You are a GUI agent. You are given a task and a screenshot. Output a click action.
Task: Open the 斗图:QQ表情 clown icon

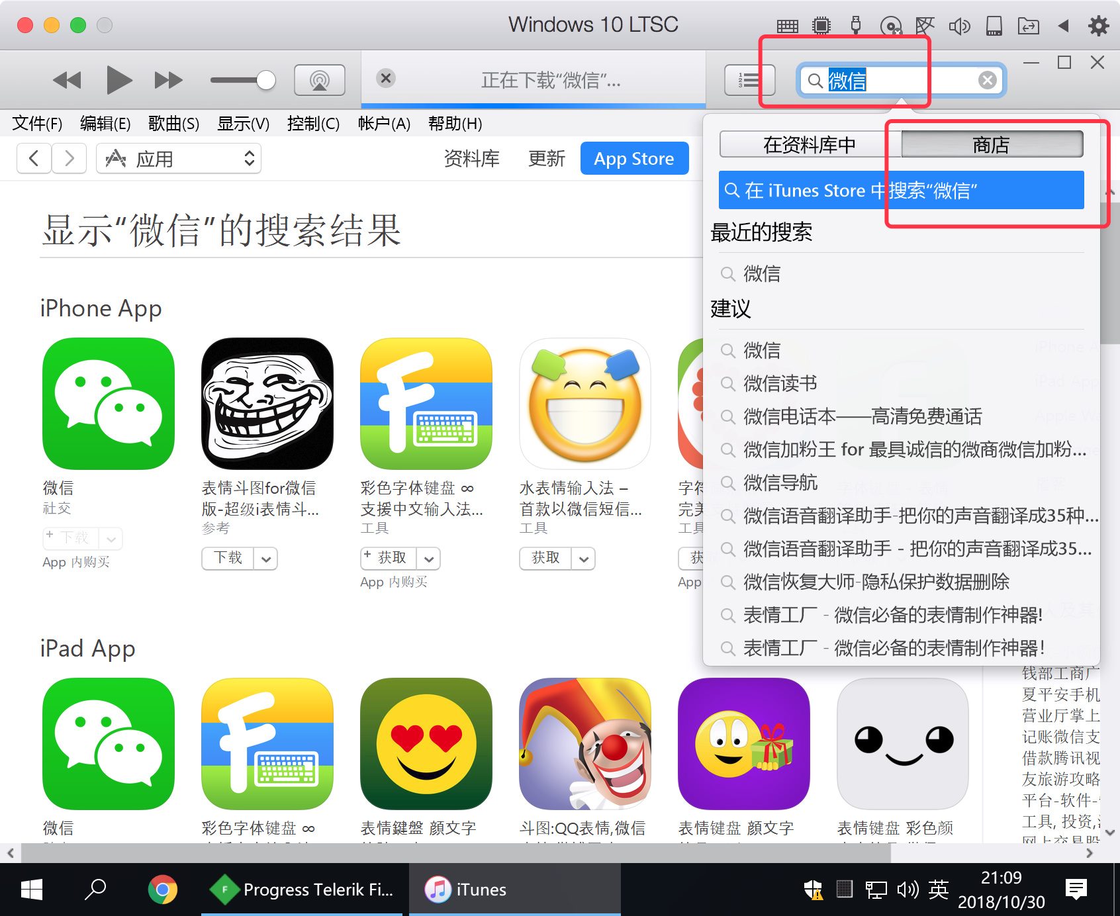585,744
